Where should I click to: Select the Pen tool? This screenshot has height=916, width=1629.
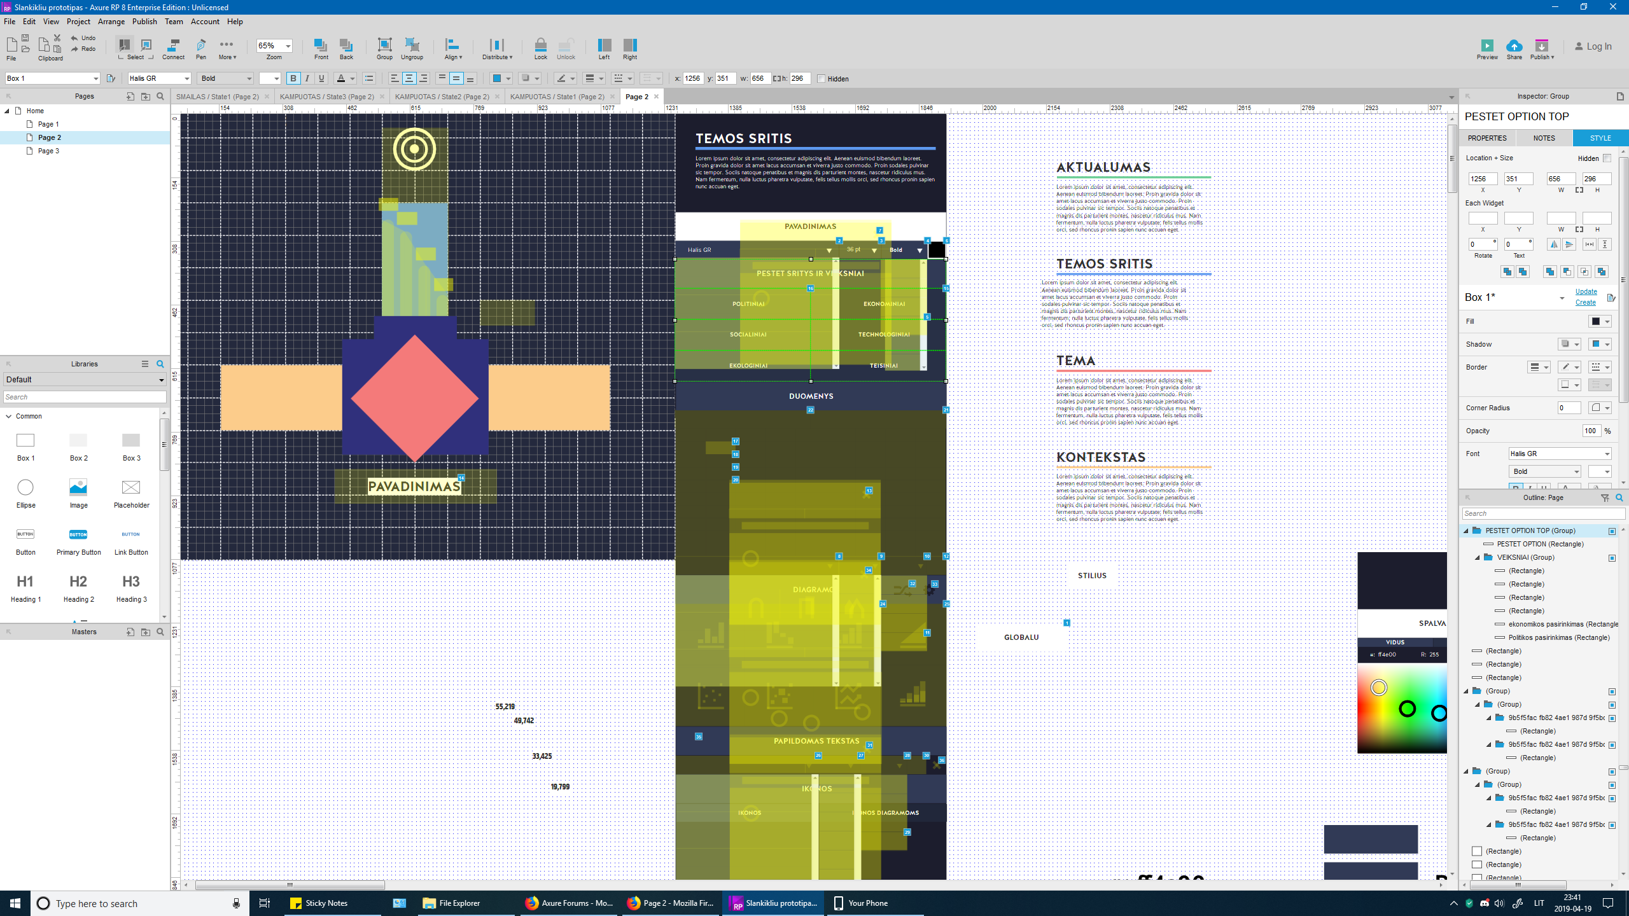pos(201,45)
